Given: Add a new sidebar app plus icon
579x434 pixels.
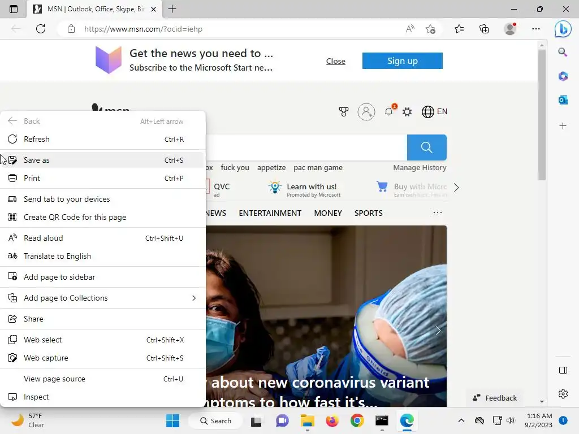Looking at the screenshot, I should [563, 126].
